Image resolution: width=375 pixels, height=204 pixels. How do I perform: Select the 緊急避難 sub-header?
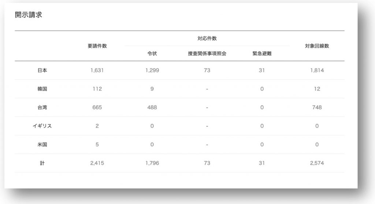click(262, 53)
